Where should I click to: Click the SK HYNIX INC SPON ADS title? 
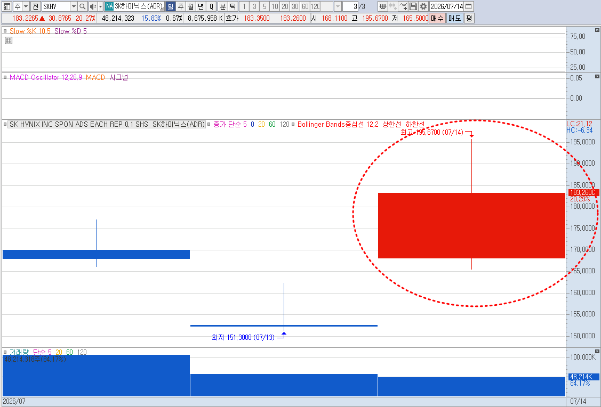click(x=107, y=125)
